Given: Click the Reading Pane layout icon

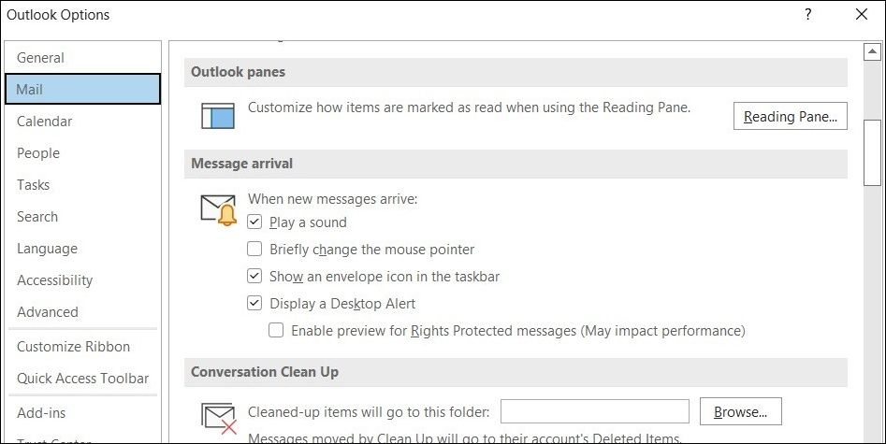Looking at the screenshot, I should pos(217,116).
